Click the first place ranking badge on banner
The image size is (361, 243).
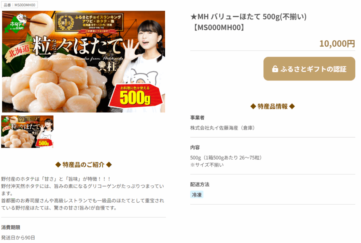[x=89, y=23]
